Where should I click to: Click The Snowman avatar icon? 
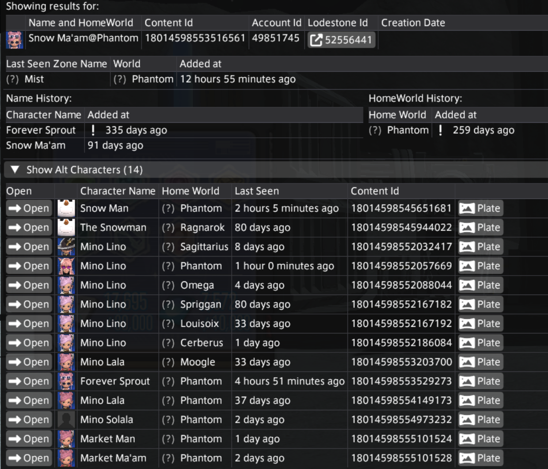coord(66,227)
